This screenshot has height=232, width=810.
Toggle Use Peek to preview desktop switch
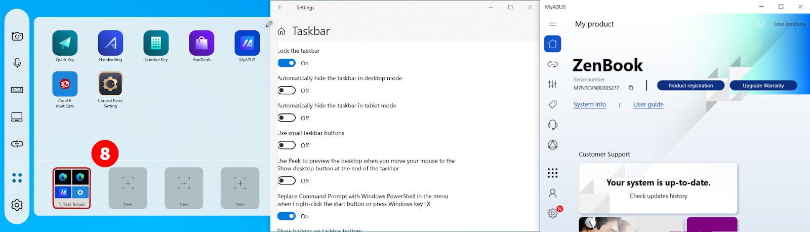pos(287,181)
